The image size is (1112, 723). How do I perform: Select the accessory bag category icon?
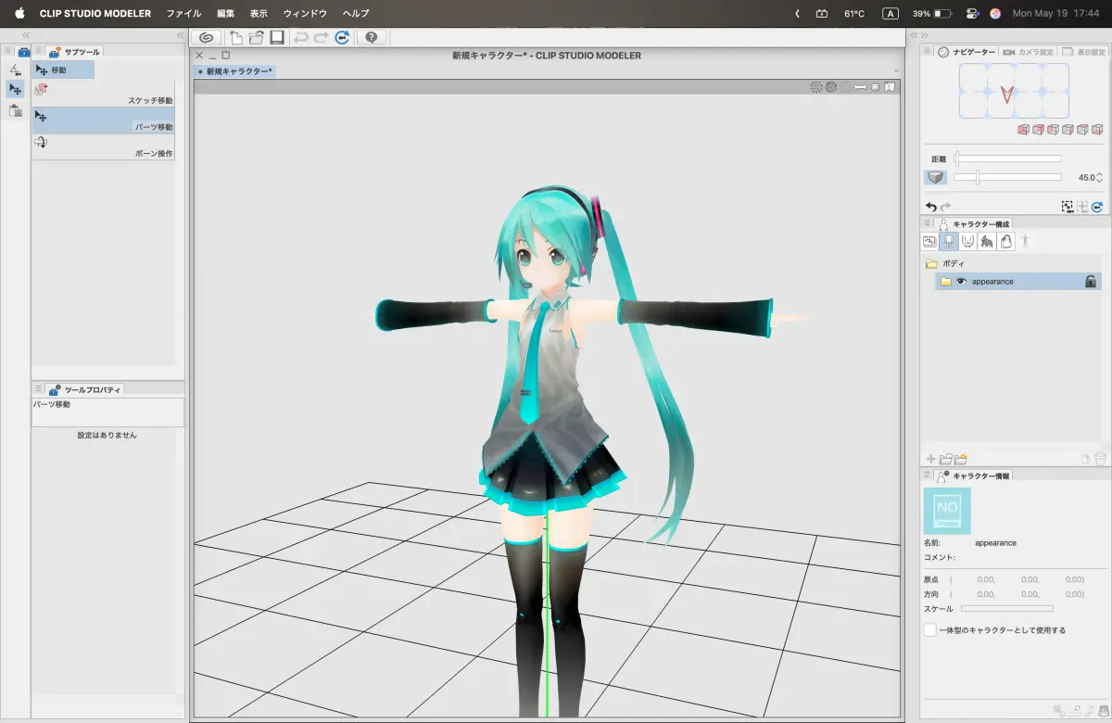pos(1006,241)
